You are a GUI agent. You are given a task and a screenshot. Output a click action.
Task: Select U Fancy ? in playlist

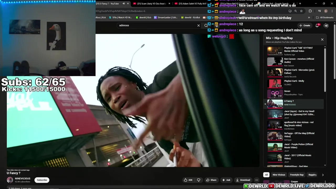click(294, 104)
